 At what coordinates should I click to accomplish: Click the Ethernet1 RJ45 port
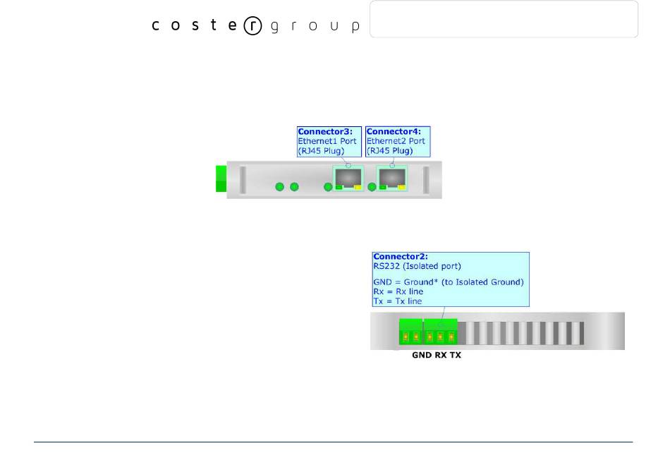point(347,178)
